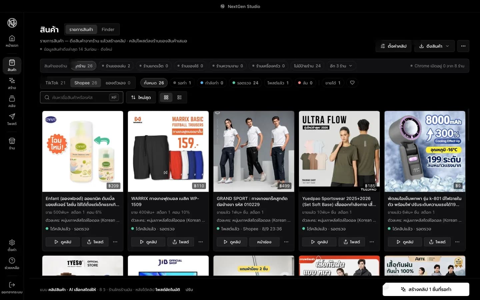This screenshot has height=300, width=480.
Task: Open more options on WARRIX product card
Action: tap(201, 242)
